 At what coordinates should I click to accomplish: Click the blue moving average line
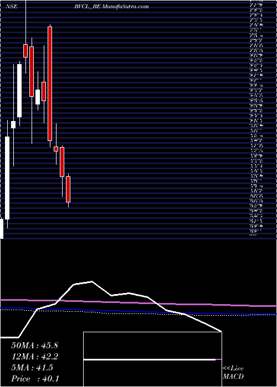[138, 311]
